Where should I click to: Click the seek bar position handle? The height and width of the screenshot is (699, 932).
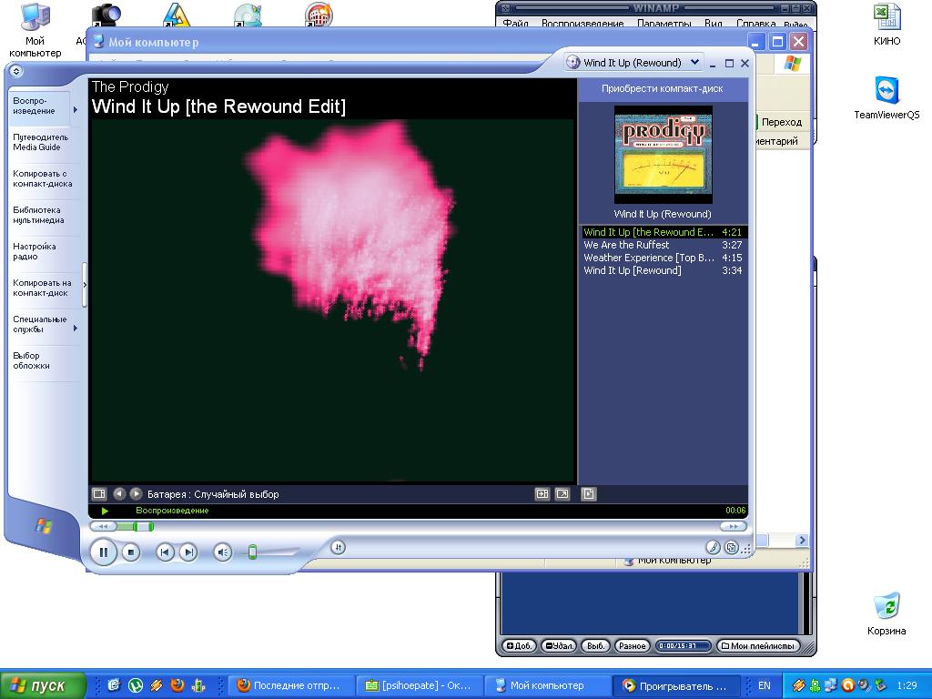point(144,527)
